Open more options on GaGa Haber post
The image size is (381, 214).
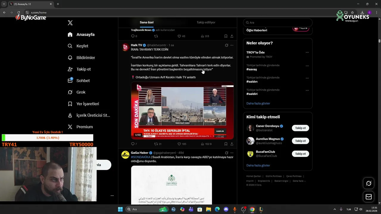(x=232, y=153)
